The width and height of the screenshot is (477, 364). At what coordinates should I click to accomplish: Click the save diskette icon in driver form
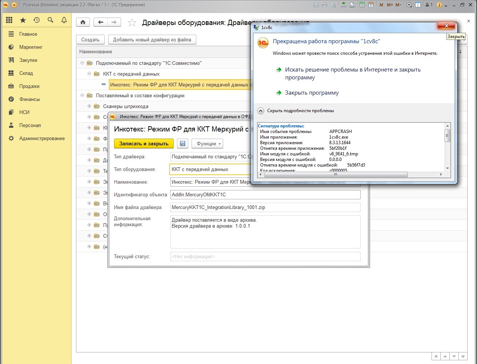(x=182, y=143)
